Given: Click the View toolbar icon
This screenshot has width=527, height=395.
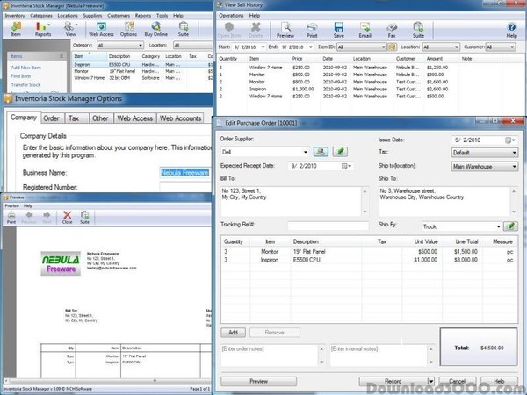Looking at the screenshot, I should point(70,29).
